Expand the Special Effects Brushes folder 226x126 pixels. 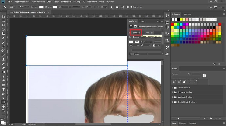point(173,102)
